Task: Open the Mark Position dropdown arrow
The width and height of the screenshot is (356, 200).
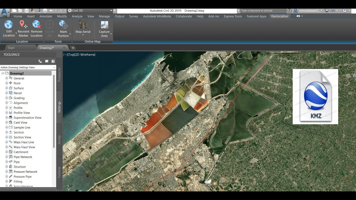Action: (x=70, y=34)
